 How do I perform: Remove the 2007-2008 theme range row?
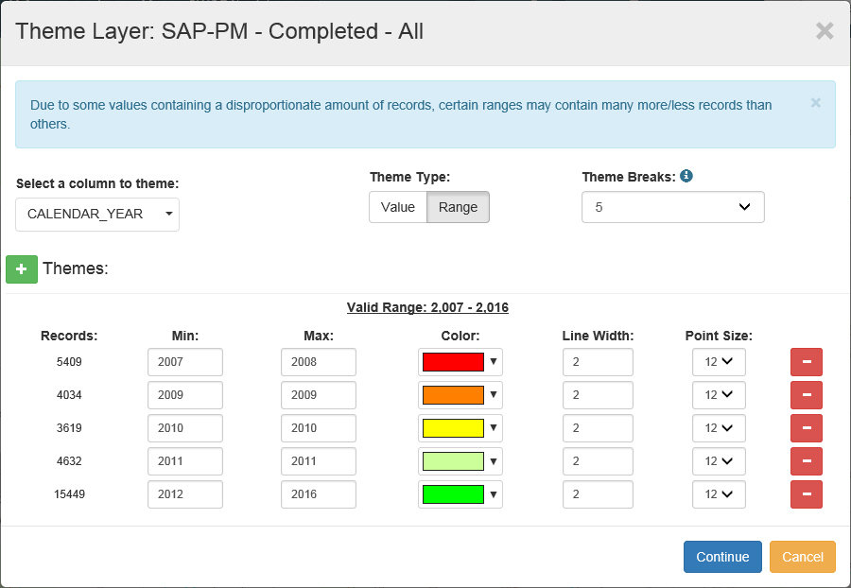click(x=806, y=362)
